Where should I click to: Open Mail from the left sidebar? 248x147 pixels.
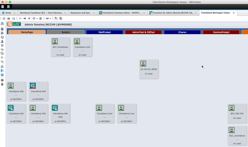point(2,29)
